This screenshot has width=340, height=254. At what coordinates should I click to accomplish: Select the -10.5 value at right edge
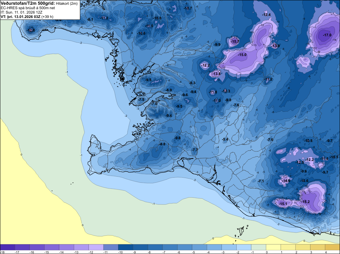tap(334, 157)
